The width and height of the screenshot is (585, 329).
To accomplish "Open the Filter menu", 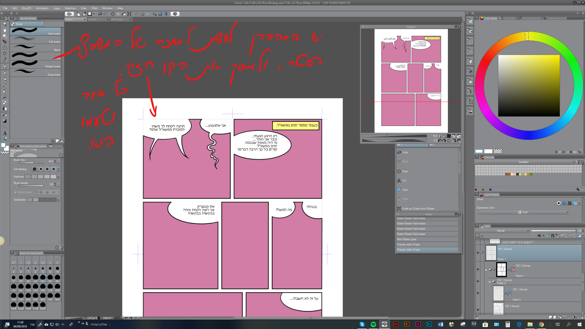I will pyautogui.click(x=94, y=8).
